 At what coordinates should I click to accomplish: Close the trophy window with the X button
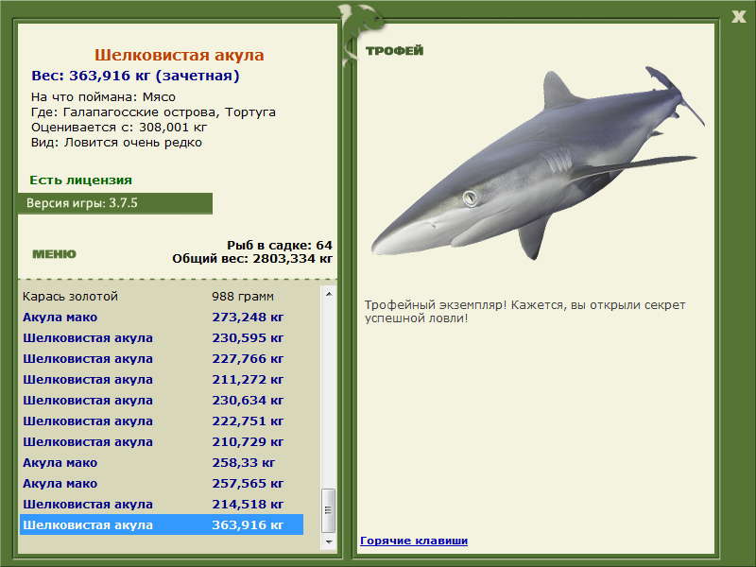pyautogui.click(x=738, y=17)
